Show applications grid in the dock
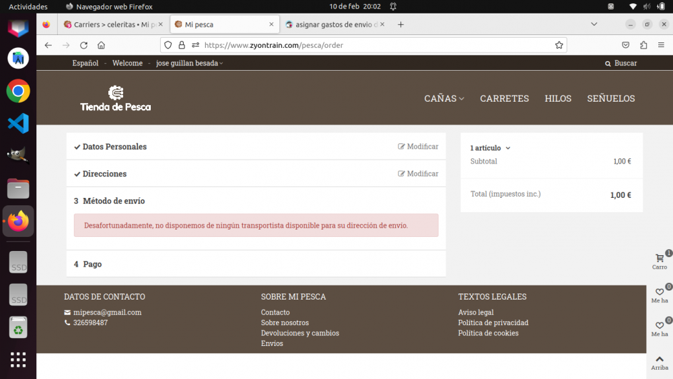Image resolution: width=673 pixels, height=379 pixels. point(18,359)
